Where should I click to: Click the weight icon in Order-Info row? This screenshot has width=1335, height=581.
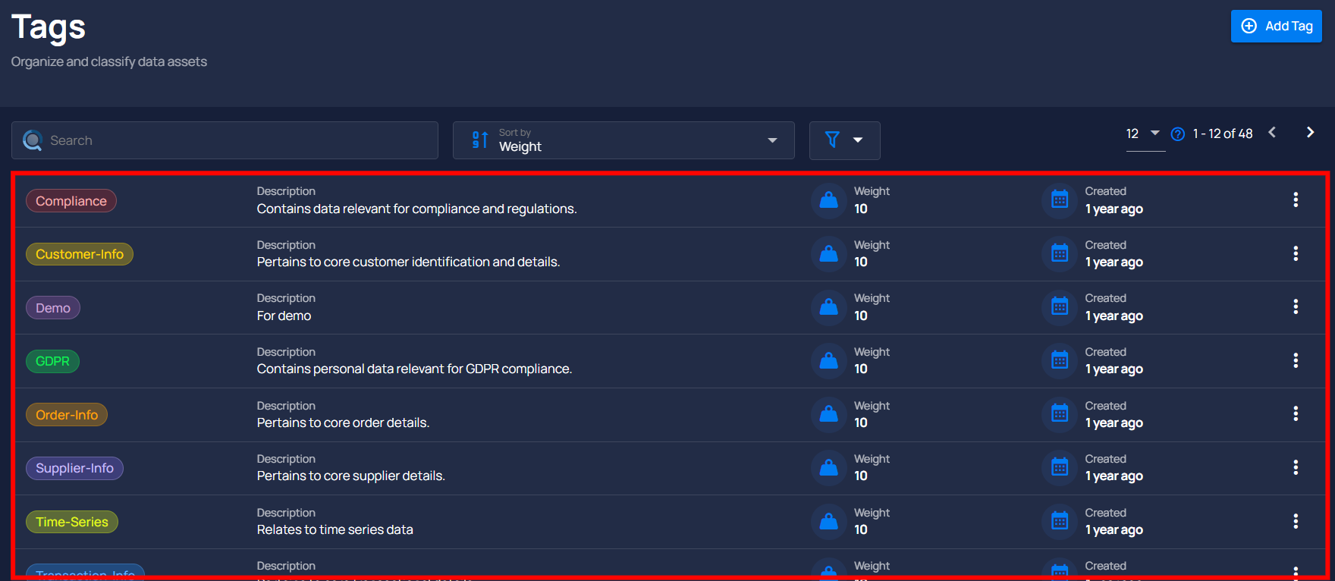829,414
